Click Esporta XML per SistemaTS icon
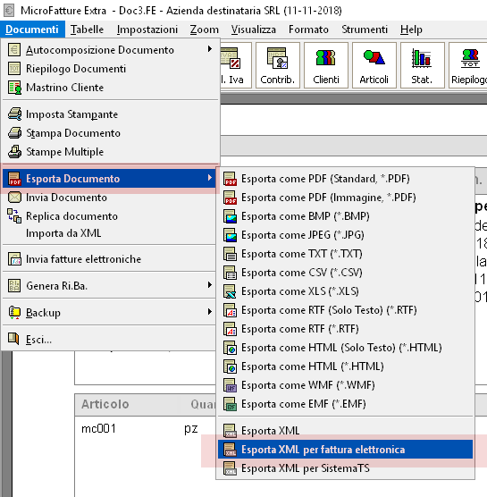Image resolution: width=487 pixels, height=497 pixels. coord(230,468)
